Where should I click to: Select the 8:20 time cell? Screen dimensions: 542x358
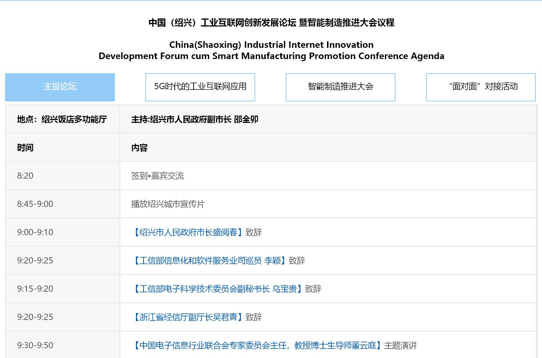coord(63,176)
